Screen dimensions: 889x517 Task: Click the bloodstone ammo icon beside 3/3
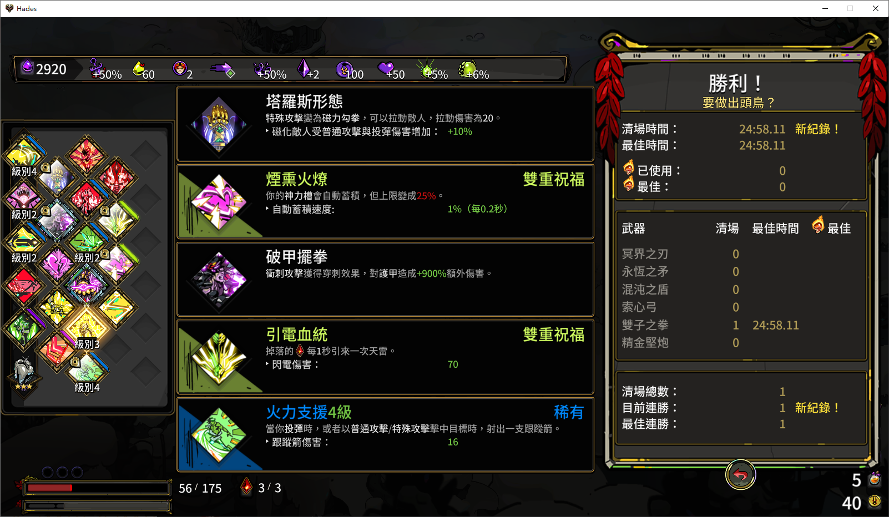click(x=246, y=487)
